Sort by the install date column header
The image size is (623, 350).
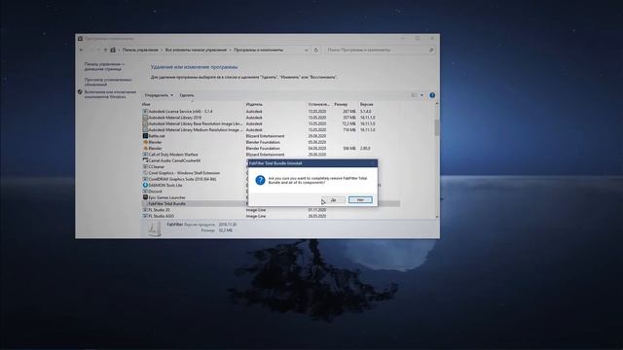point(318,104)
